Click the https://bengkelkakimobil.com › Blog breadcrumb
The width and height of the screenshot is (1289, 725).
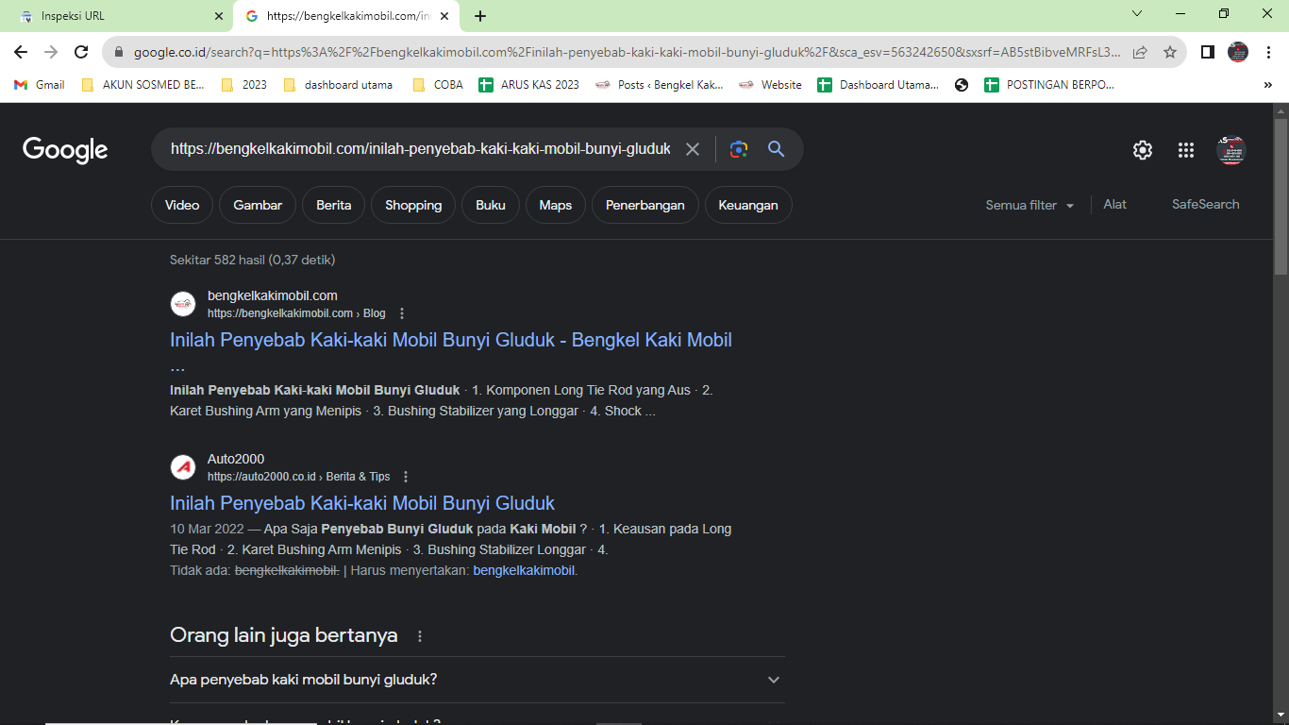296,313
